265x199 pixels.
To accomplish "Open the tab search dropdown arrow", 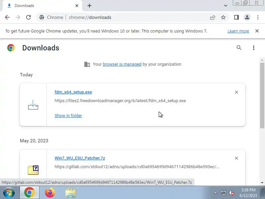I will (x=226, y=6).
